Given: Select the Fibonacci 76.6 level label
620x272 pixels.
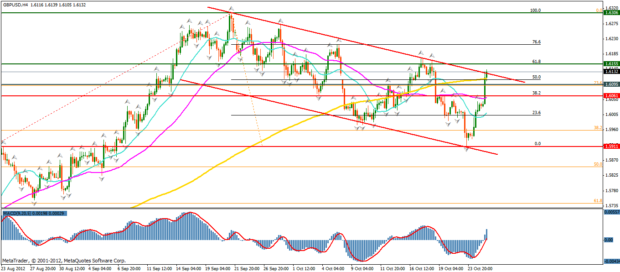Looking at the screenshot, I should coord(537,42).
